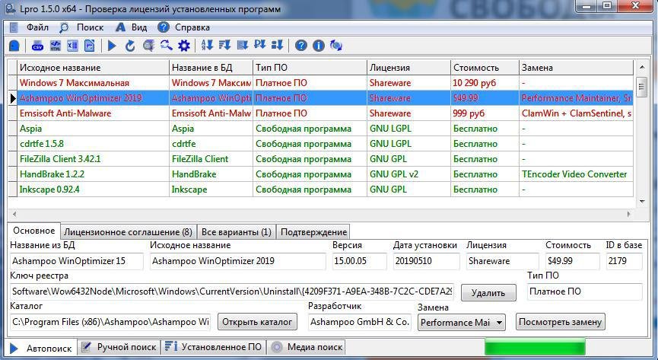Image resolution: width=658 pixels, height=360 pixels.
Task: Switch to Лицензионное соглашение (8) tab
Action: [x=128, y=232]
